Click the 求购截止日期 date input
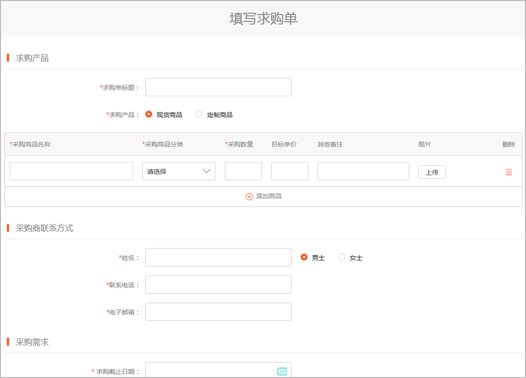Image resolution: width=526 pixels, height=378 pixels. 218,370
